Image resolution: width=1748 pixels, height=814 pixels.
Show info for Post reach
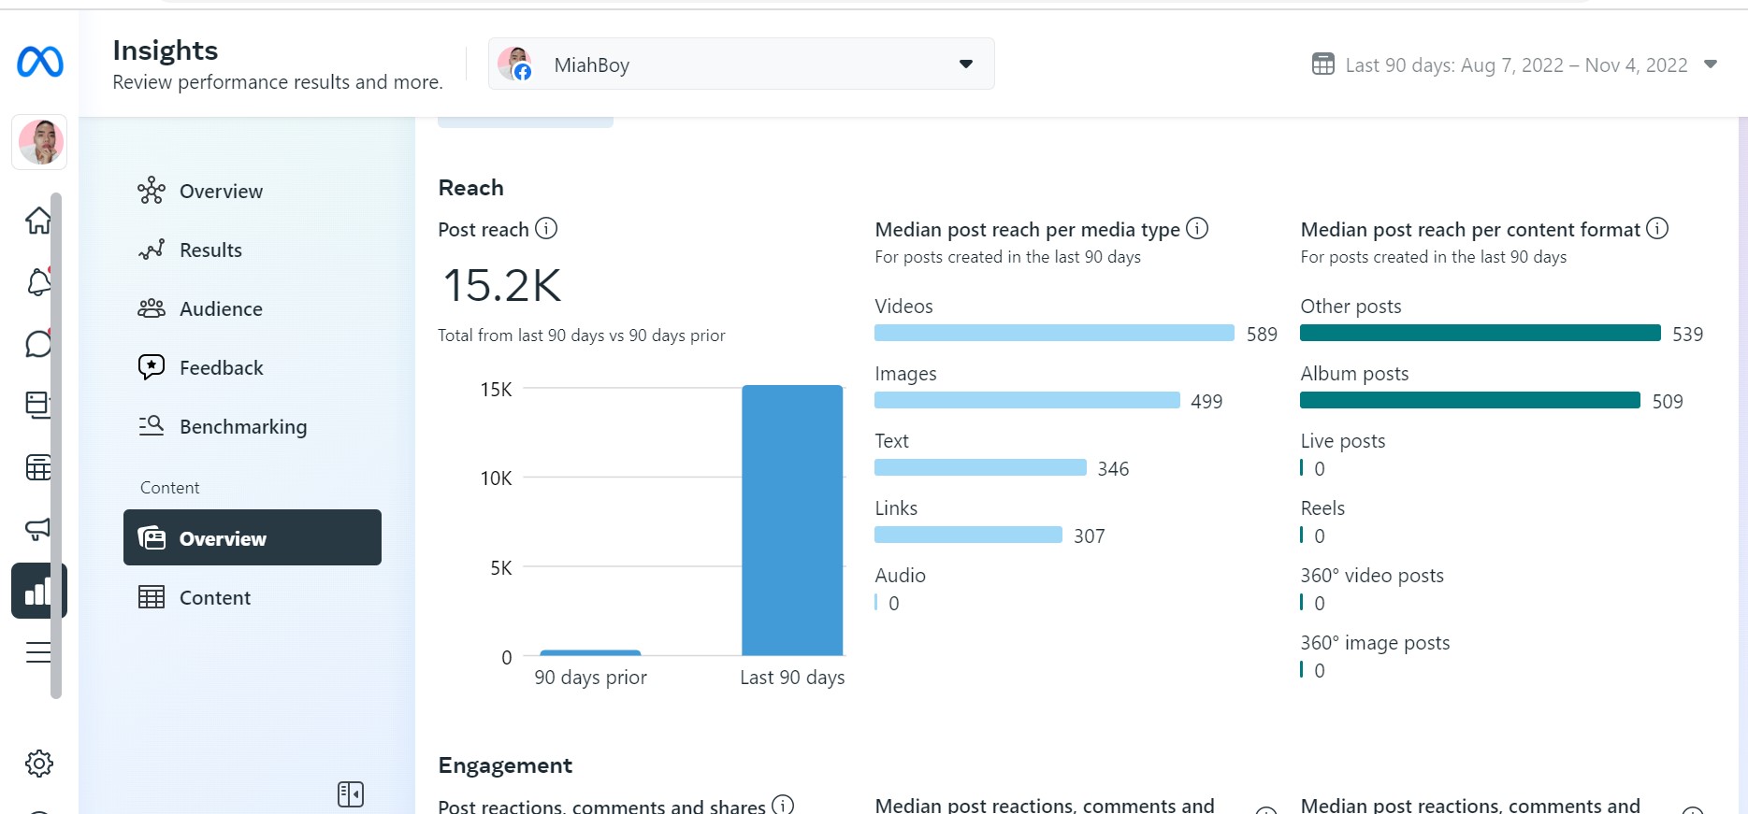(x=546, y=229)
